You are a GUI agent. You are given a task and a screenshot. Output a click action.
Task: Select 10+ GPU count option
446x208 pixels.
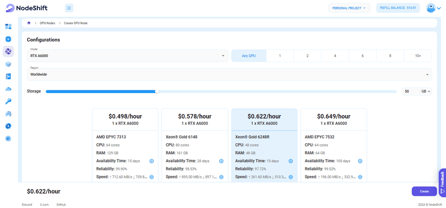point(418,56)
